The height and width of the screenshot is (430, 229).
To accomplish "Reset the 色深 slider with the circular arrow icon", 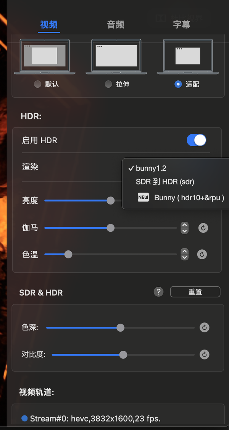I will pos(204,328).
